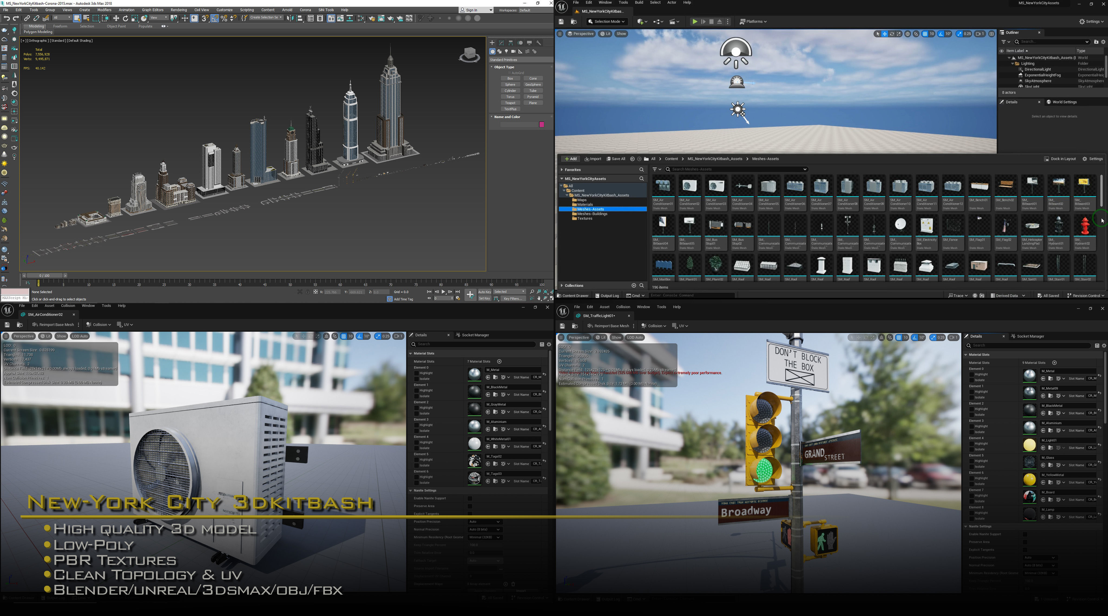Click the viewport menu icon in SM_AirConditioner02 editor

tap(6, 336)
